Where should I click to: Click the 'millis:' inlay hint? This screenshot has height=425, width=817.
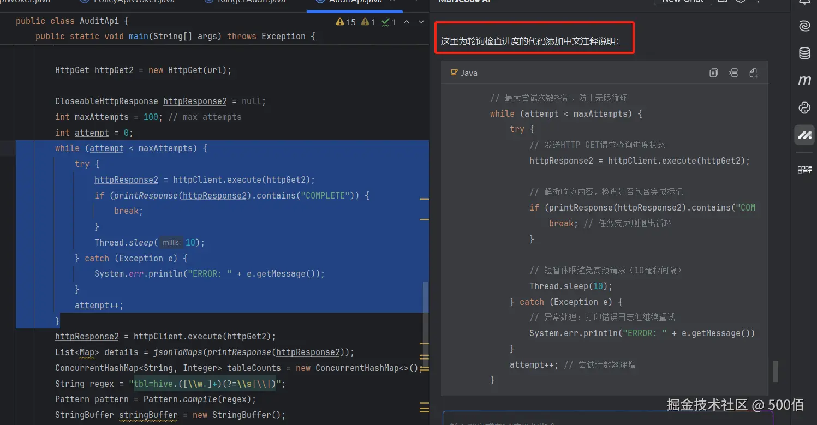coord(171,243)
